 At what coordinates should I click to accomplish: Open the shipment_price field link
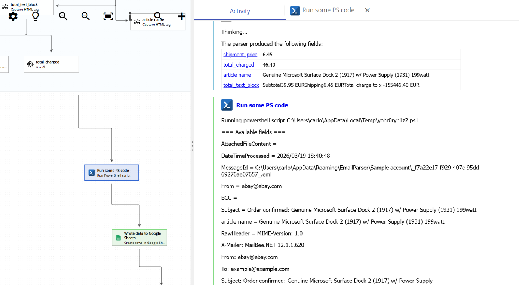240,54
